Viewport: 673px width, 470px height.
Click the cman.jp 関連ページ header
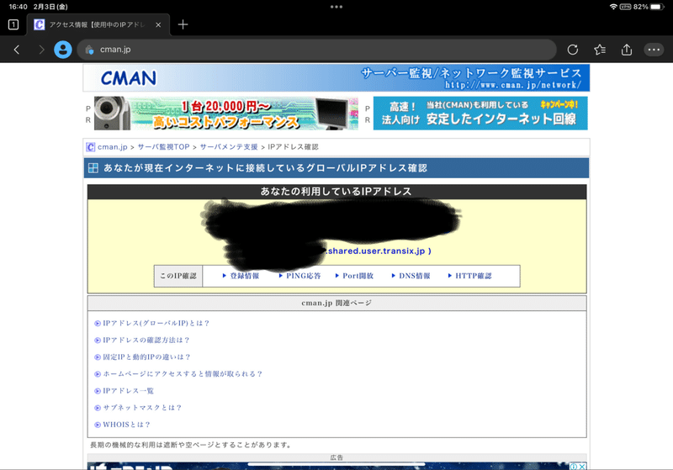(336, 304)
